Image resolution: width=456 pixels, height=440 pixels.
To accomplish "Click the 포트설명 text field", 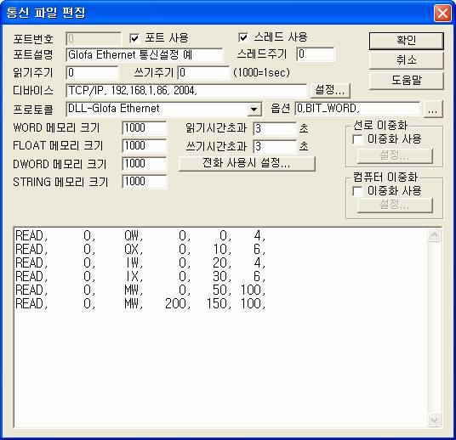I will coord(145,55).
